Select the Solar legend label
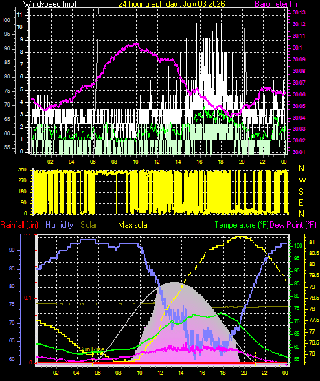The image size is (320, 381). pyautogui.click(x=89, y=225)
